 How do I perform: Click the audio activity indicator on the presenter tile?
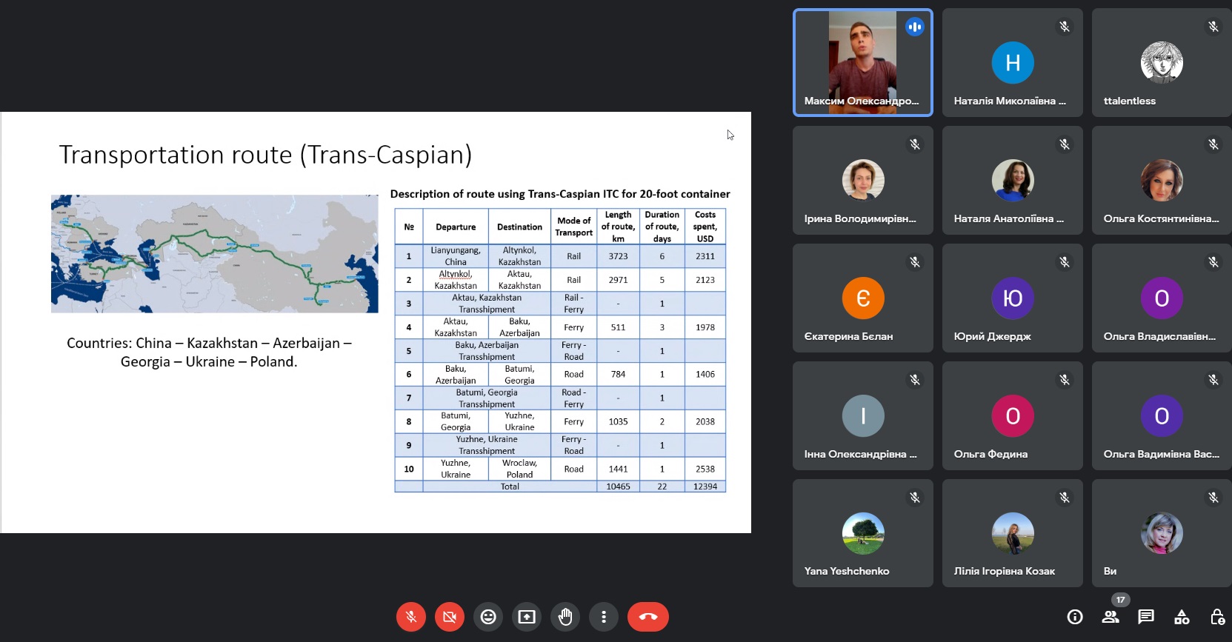(x=915, y=27)
